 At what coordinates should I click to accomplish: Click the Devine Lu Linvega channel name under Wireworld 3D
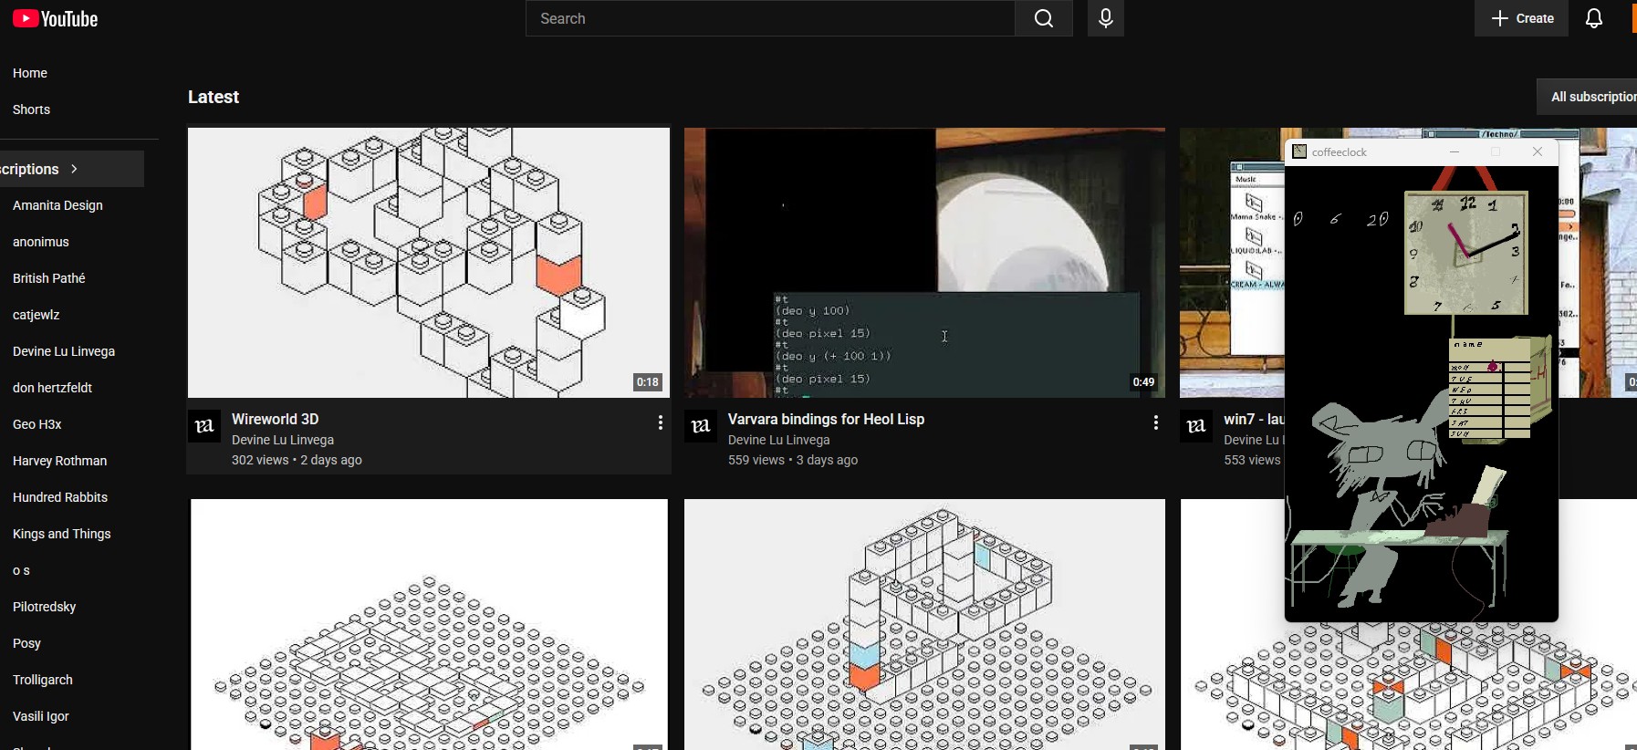pyautogui.click(x=283, y=440)
